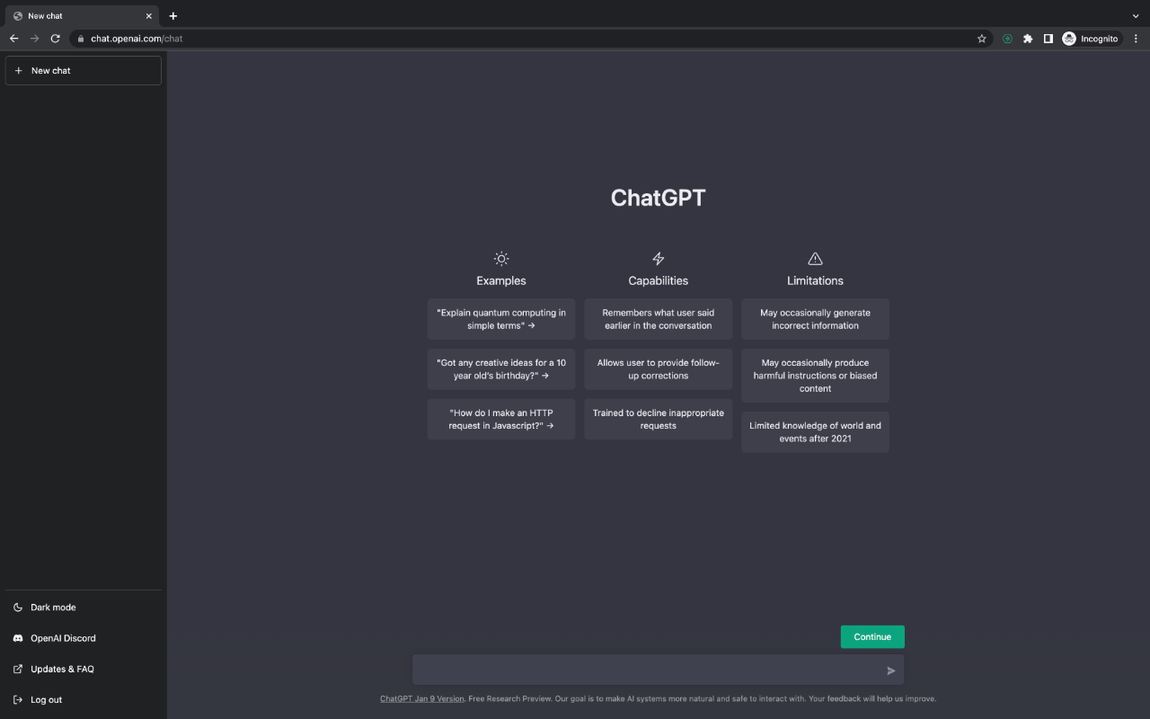The width and height of the screenshot is (1150, 719).
Task: Open Updates & FAQ via its external link icon
Action: point(18,669)
